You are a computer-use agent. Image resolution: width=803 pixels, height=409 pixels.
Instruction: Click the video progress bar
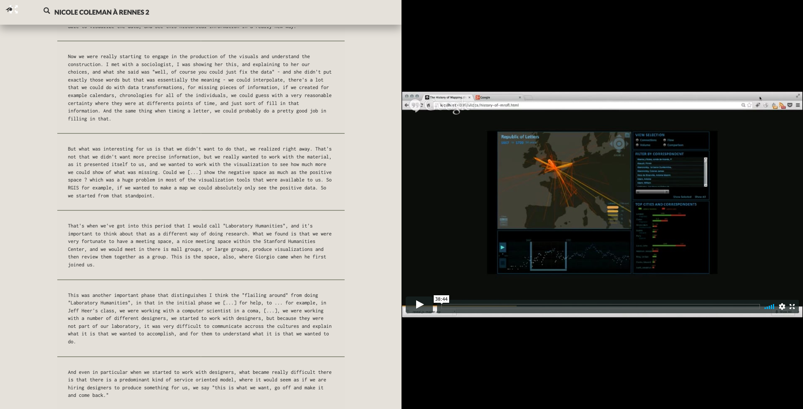(x=600, y=307)
